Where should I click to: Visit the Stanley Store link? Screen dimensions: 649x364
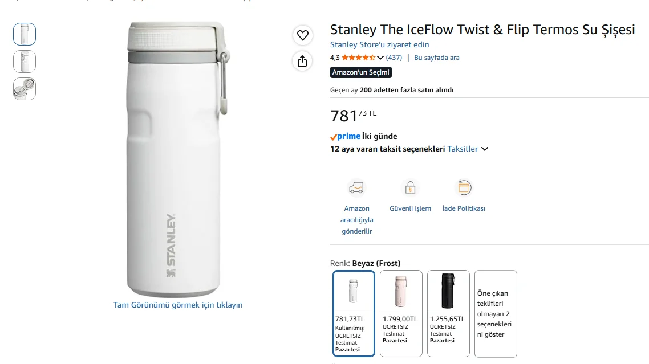coord(380,44)
